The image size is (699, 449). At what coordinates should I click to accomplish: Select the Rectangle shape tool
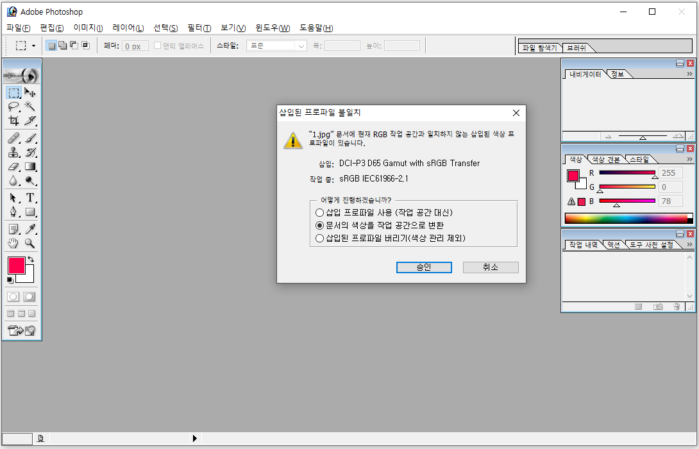coord(30,212)
